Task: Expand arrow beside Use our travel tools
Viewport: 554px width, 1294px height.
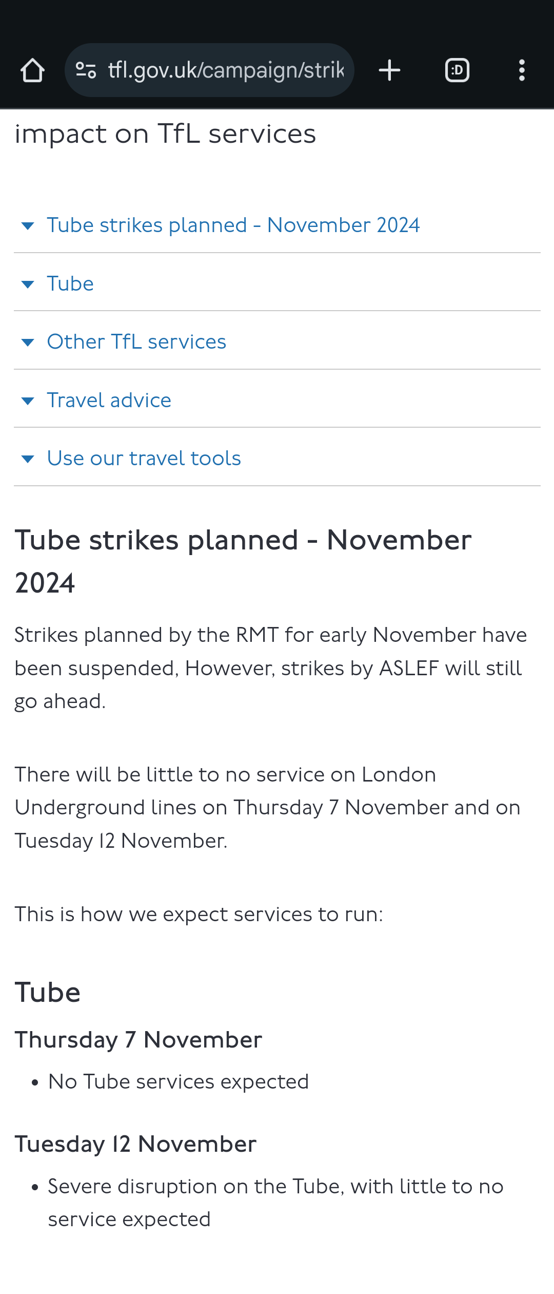Action: click(28, 459)
